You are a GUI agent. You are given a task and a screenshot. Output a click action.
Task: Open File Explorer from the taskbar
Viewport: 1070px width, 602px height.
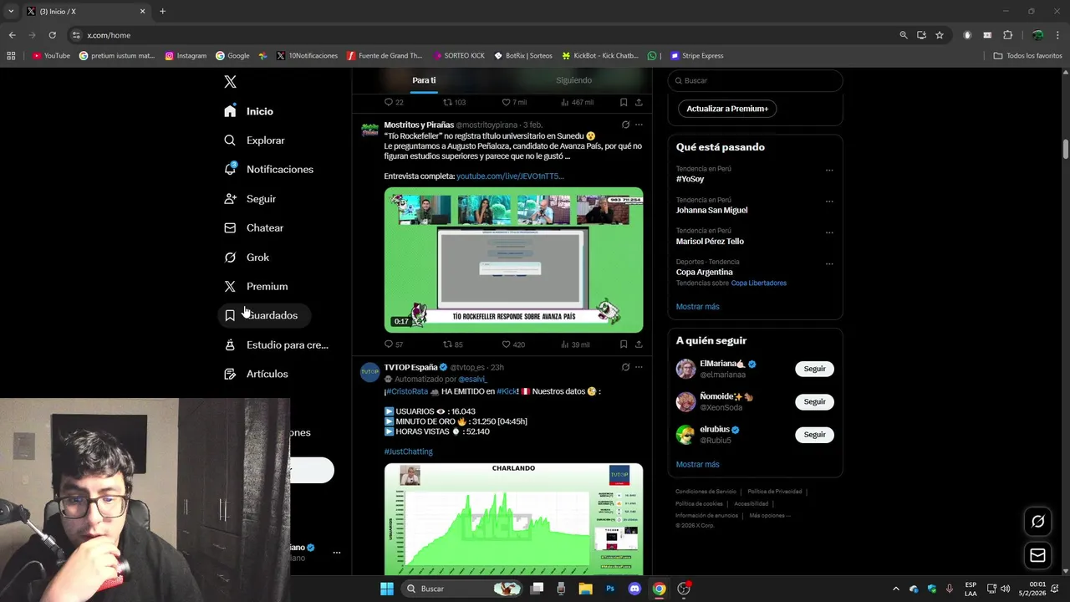click(x=585, y=589)
